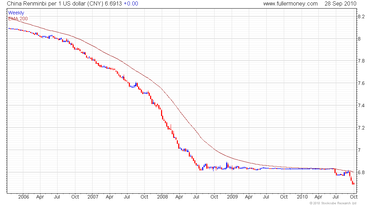Click the 2006 year label on time axis
This screenshot has height=206, width=377.
tap(24, 197)
